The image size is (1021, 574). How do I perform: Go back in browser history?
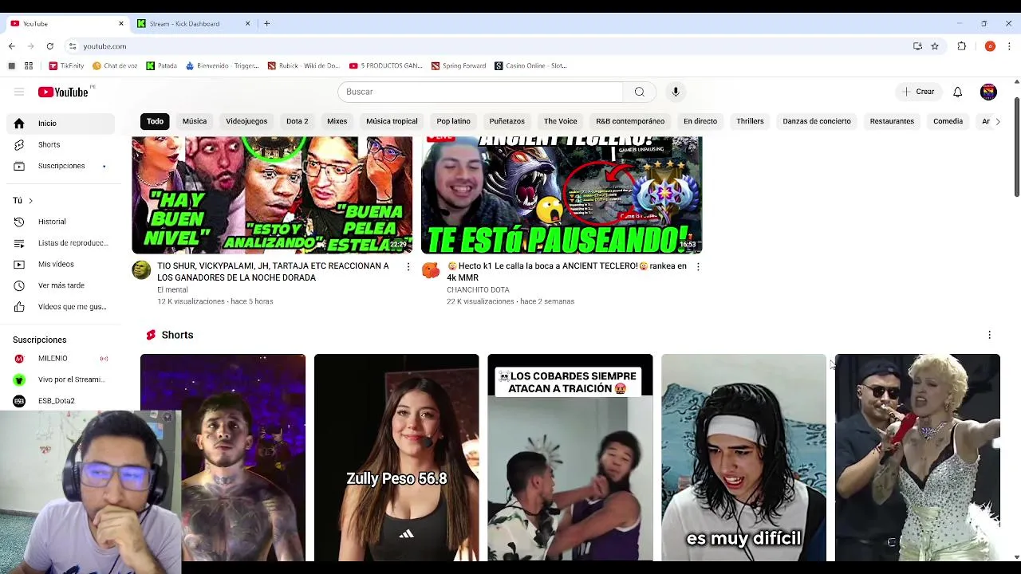click(12, 46)
